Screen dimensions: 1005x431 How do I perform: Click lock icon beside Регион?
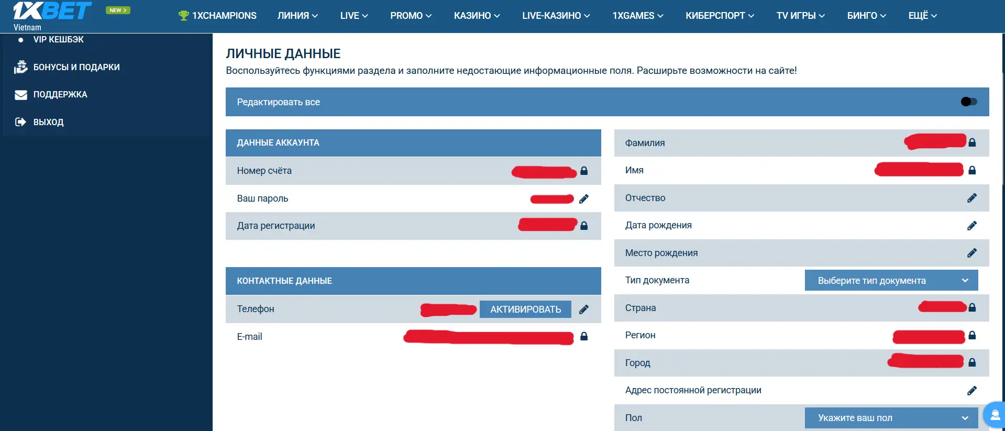click(972, 335)
